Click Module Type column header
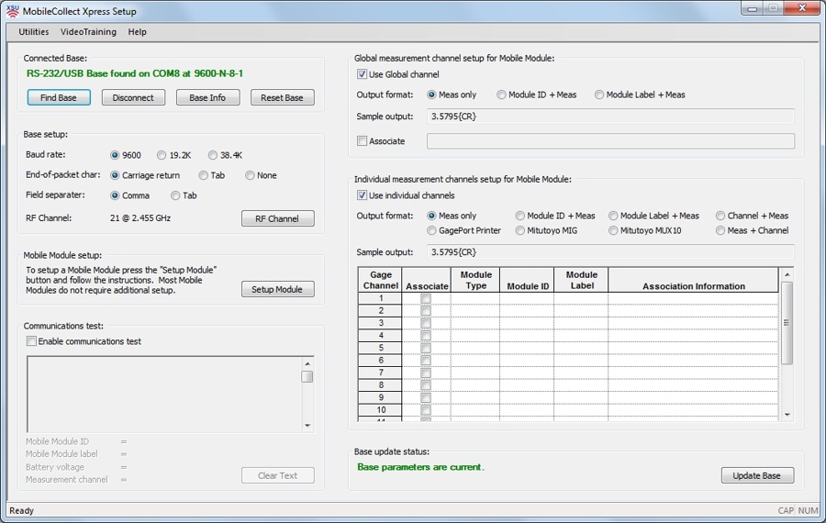This screenshot has height=523, width=826. point(475,280)
